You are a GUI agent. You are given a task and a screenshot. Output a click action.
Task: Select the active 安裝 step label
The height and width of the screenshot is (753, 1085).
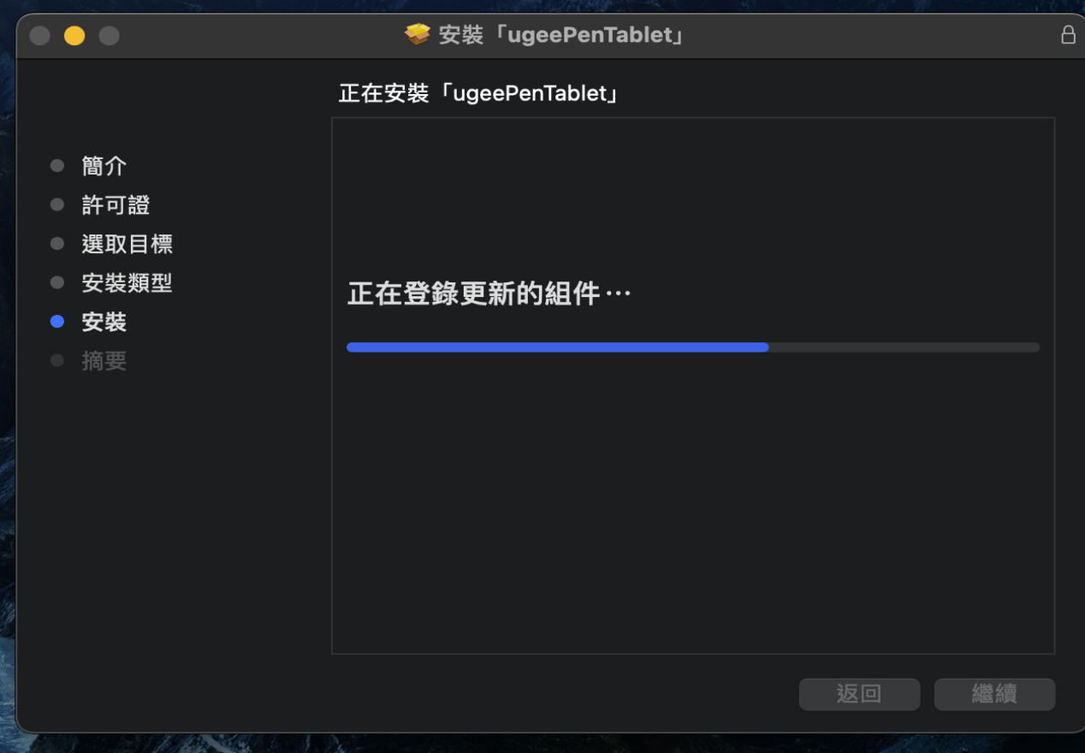pyautogui.click(x=104, y=322)
